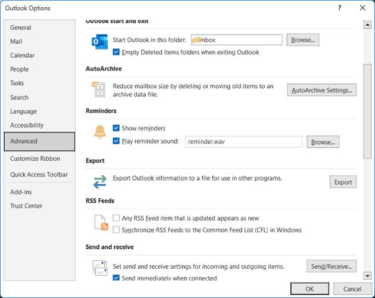Click the Export button
This screenshot has width=375, height=298.
[343, 182]
